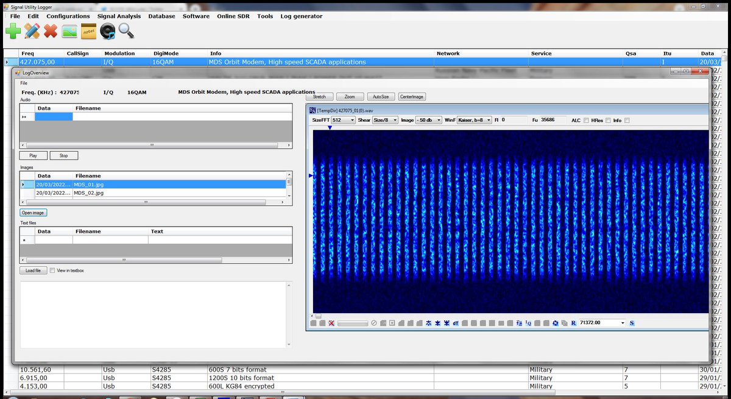Click the blue triangle marker left of spectrogram
The width and height of the screenshot is (731, 399).
[311, 176]
